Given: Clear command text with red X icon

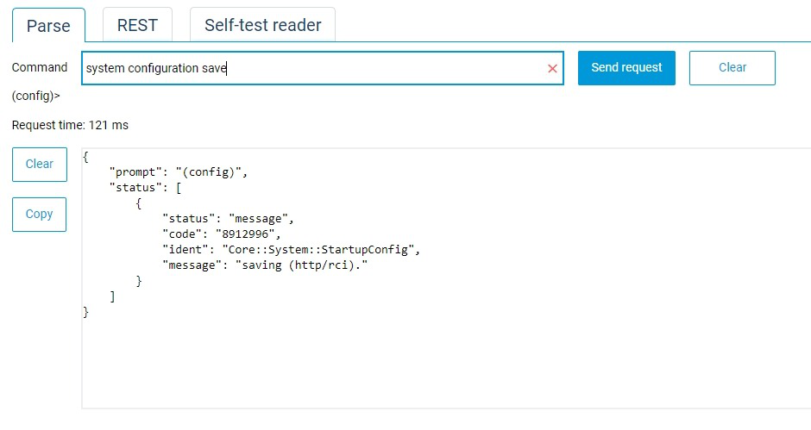Looking at the screenshot, I should coord(552,68).
